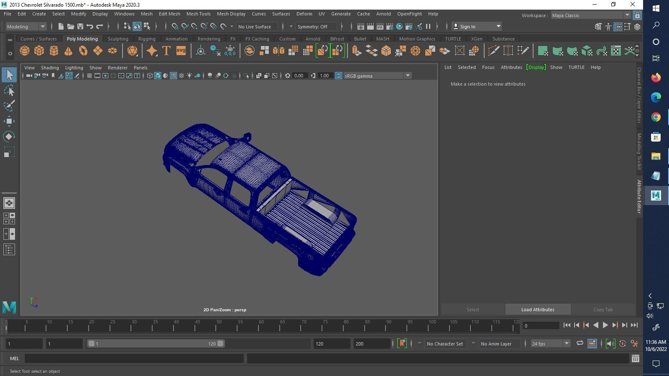
Task: Click the Load Attributes button
Action: 538,310
